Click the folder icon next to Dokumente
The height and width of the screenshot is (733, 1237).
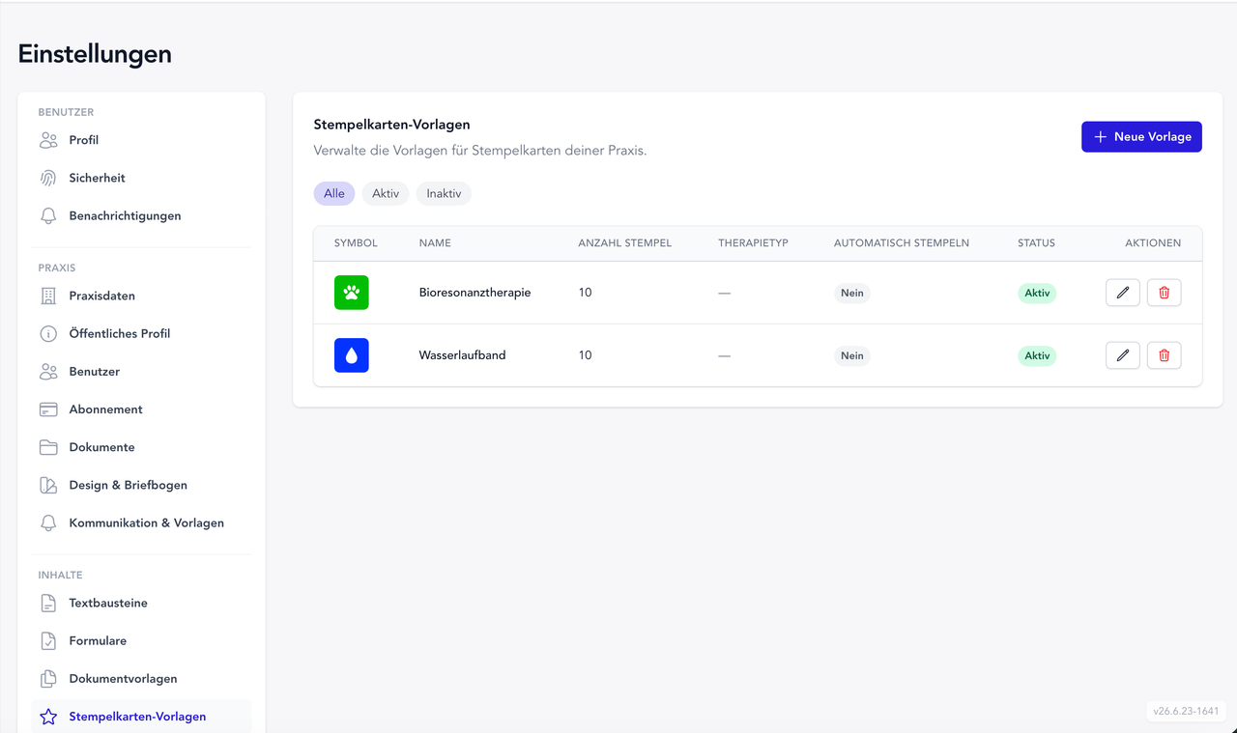pos(48,447)
